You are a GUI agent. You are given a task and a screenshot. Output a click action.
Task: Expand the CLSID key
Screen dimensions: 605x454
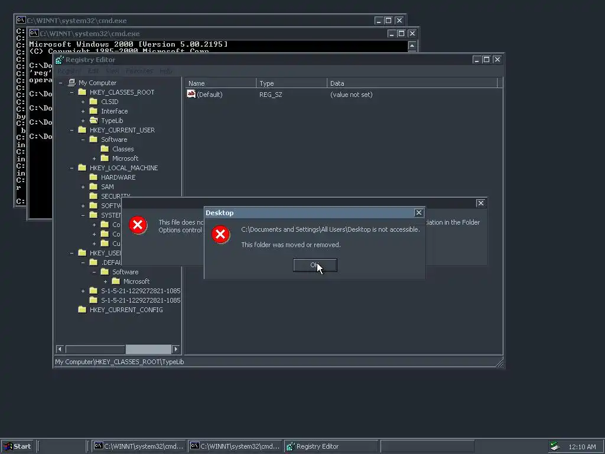click(83, 102)
